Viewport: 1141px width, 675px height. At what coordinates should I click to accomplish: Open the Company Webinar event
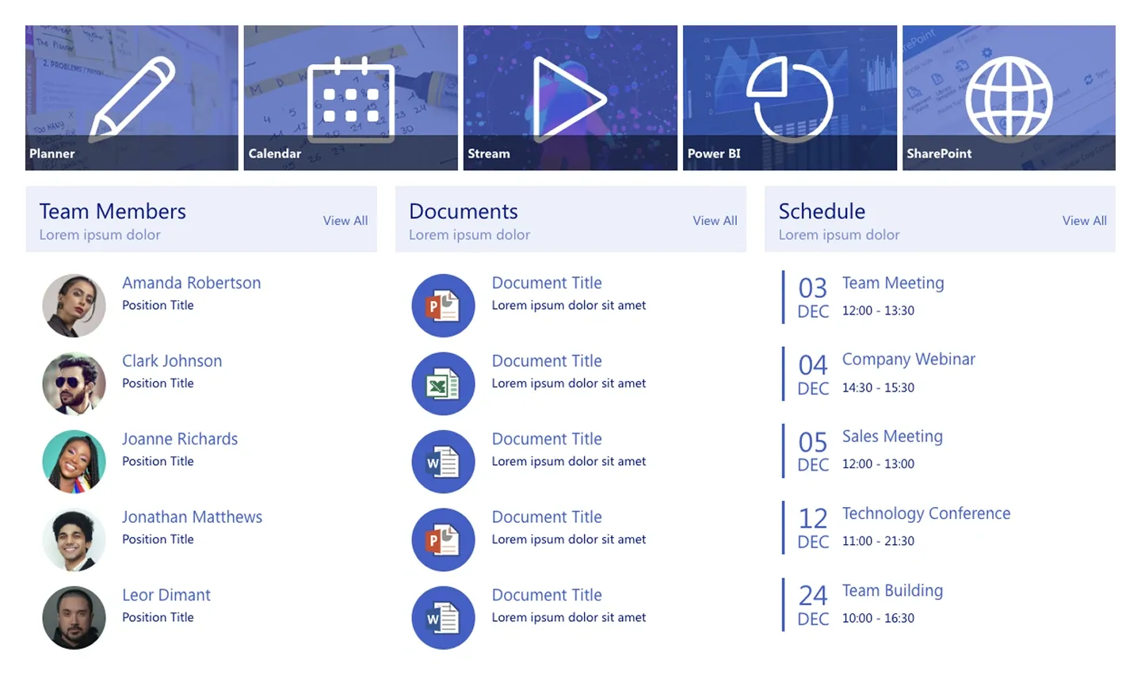coord(909,360)
